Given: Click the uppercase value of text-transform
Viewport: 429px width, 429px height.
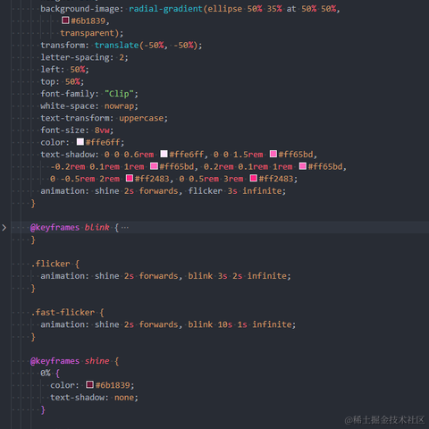Looking at the screenshot, I should tap(141, 118).
